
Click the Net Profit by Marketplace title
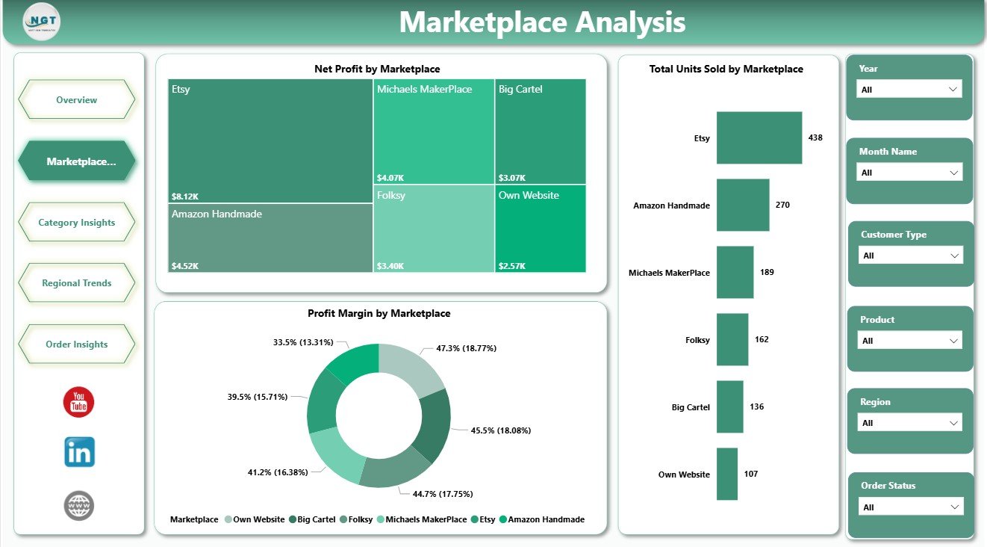377,69
